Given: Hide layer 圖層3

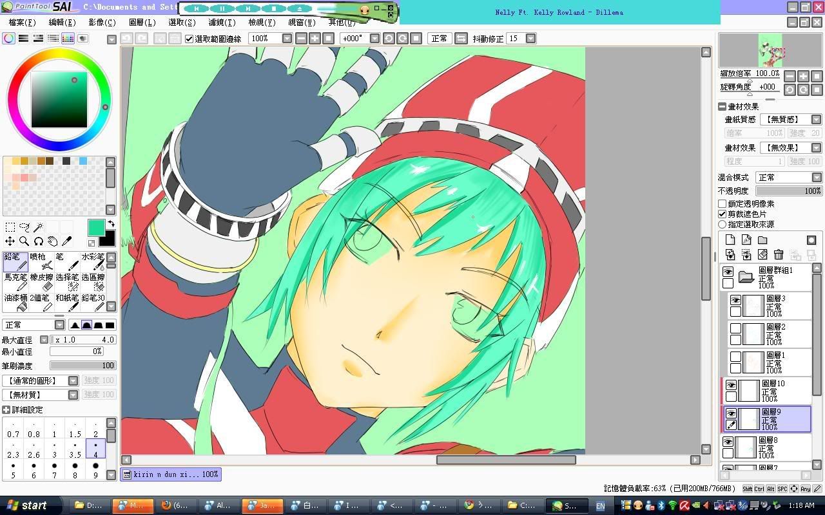Looking at the screenshot, I should coord(735,301).
